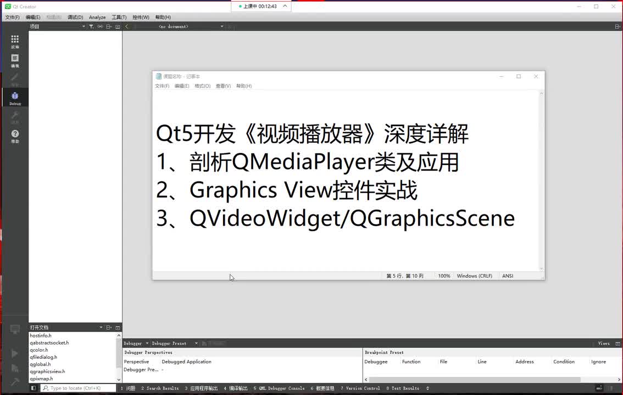Show the Issues output pane
Viewport: 623px width, 395px height.
(128, 388)
